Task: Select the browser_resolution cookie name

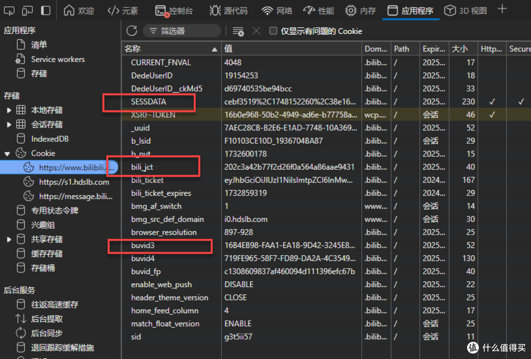Action: (164, 232)
